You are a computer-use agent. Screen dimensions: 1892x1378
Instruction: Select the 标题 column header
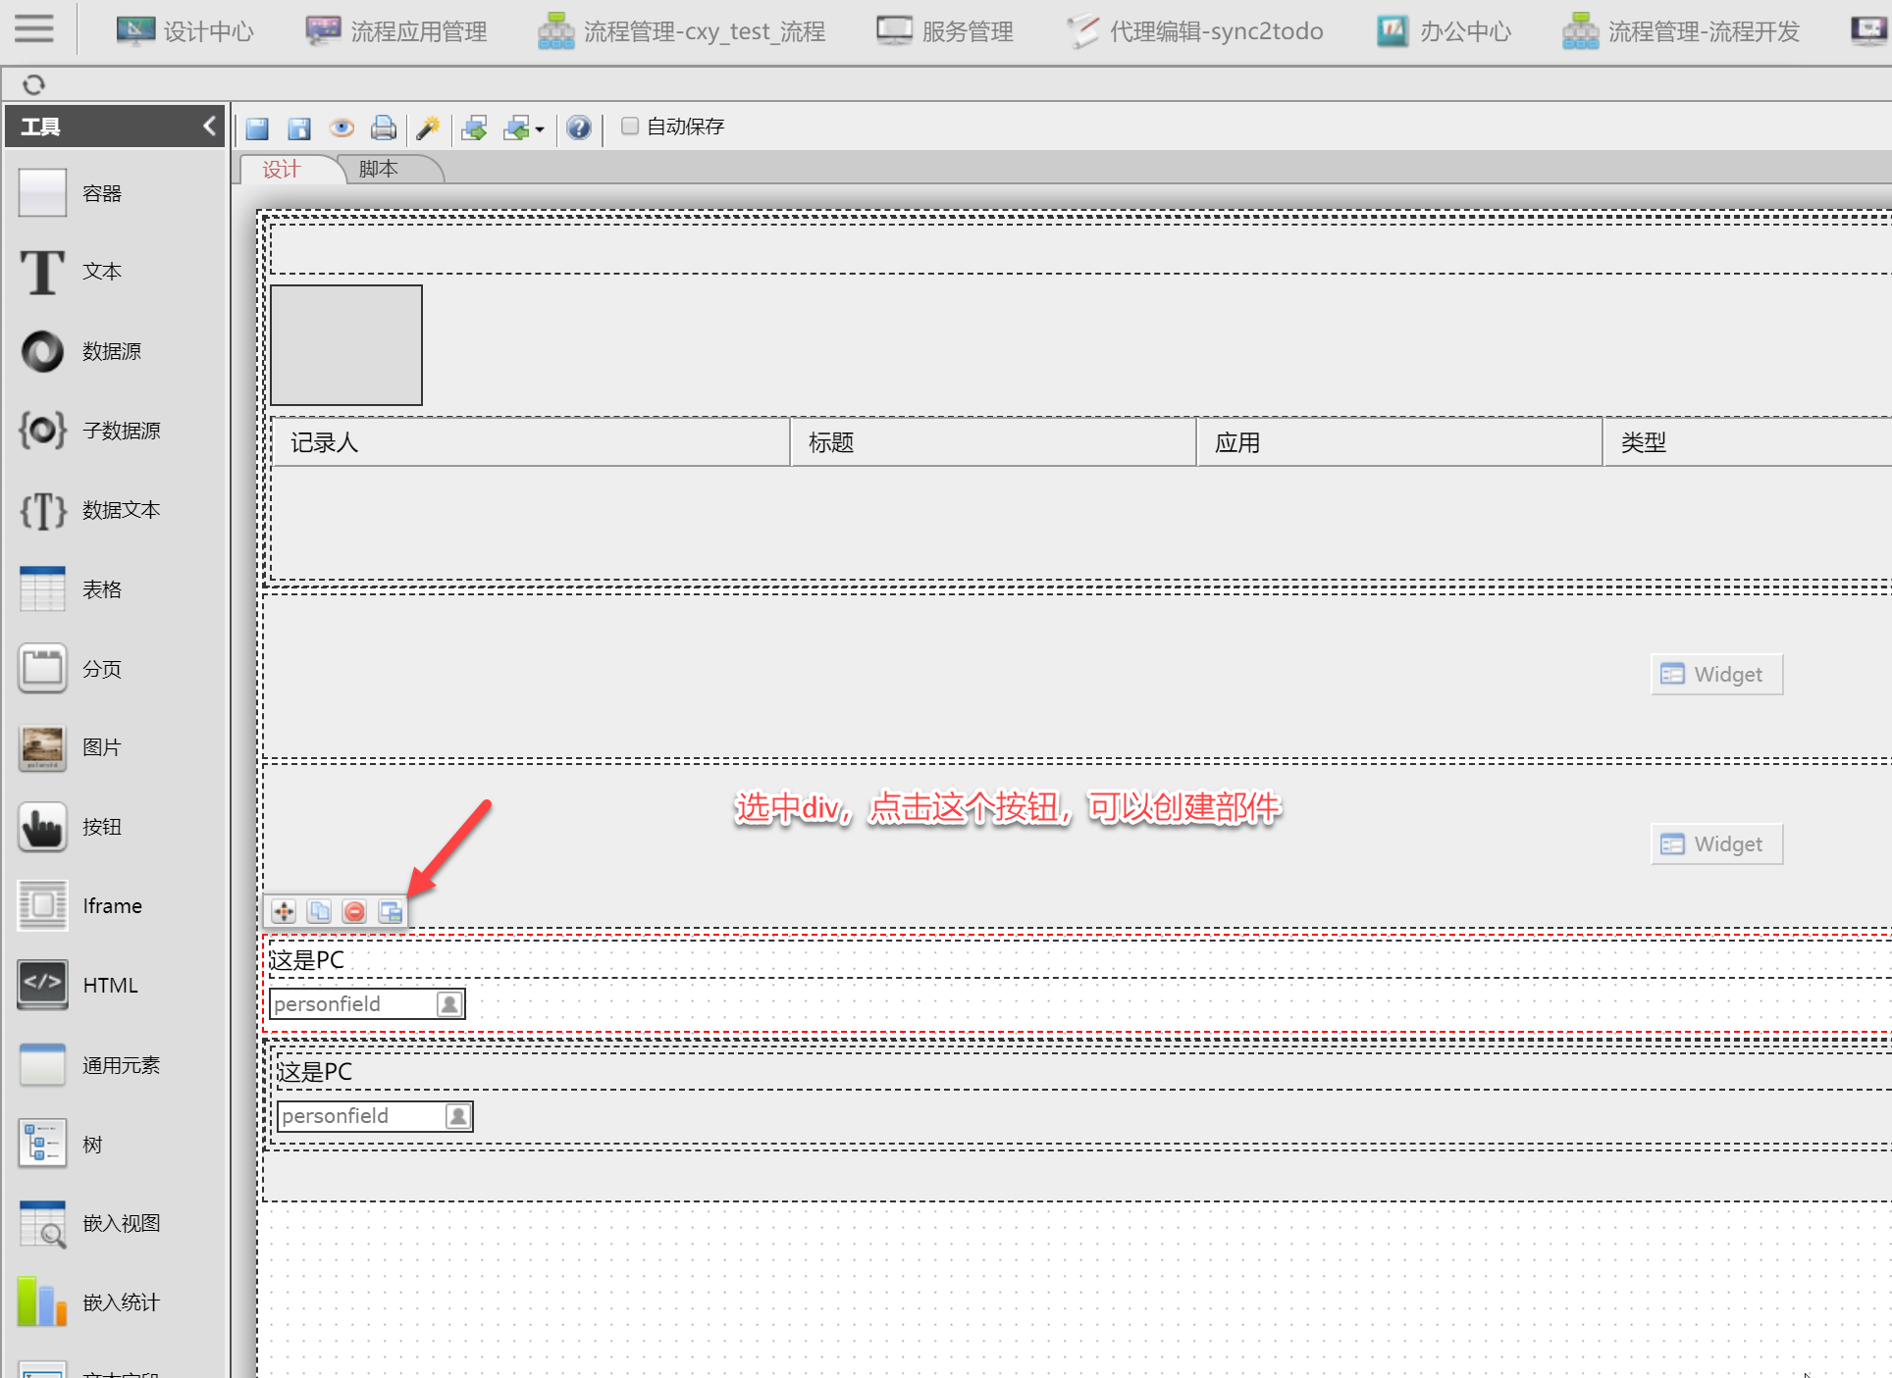(993, 442)
